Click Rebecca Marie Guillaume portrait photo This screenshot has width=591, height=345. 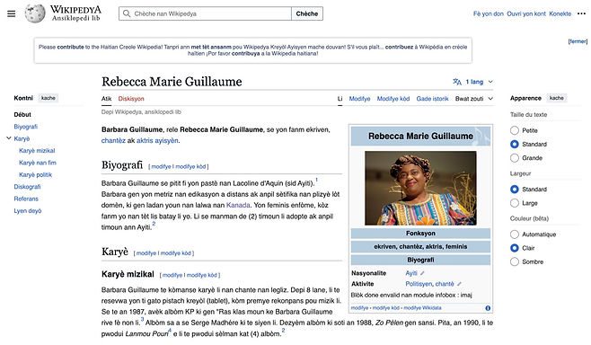pos(420,188)
